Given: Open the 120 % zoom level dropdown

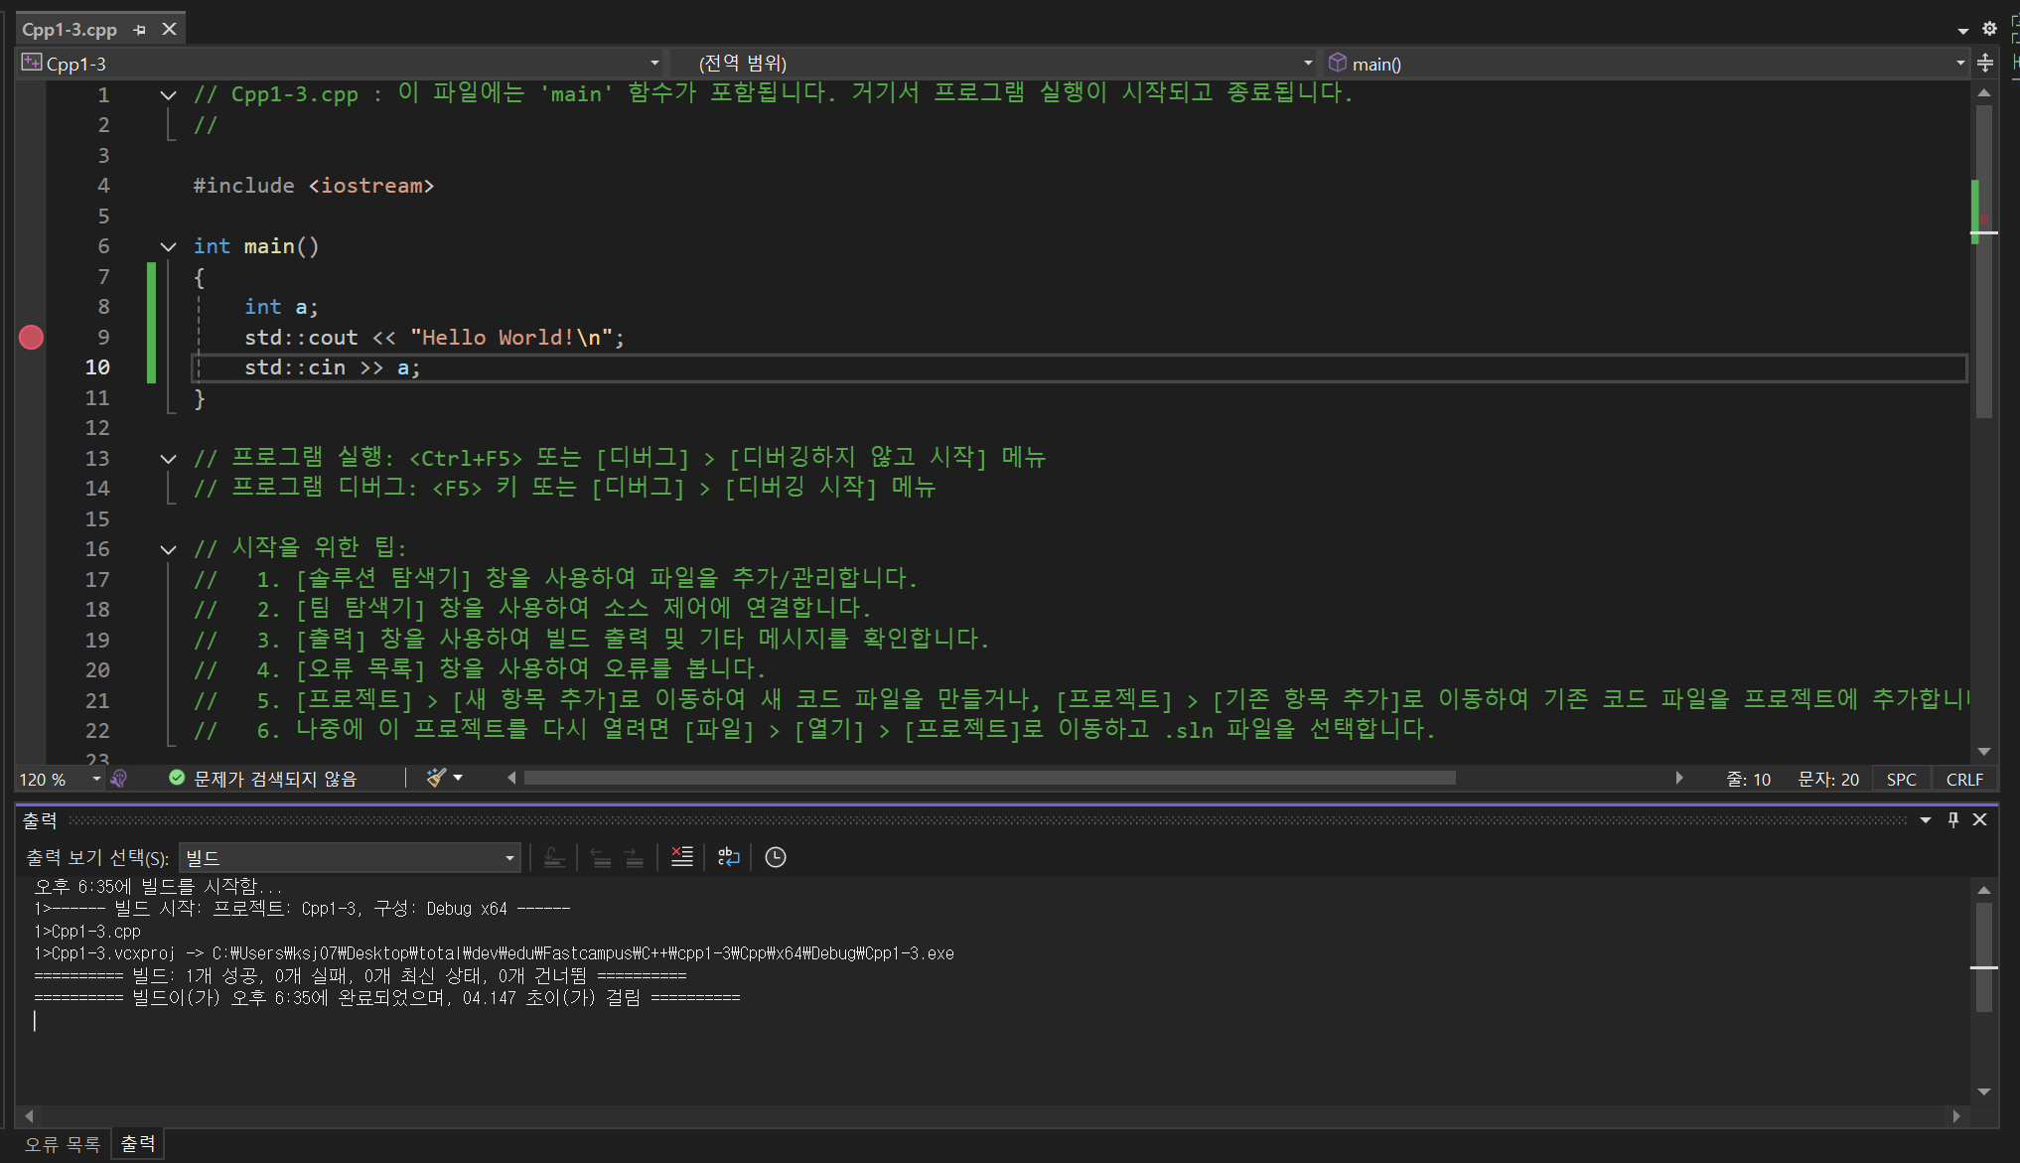Looking at the screenshot, I should pos(96,779).
